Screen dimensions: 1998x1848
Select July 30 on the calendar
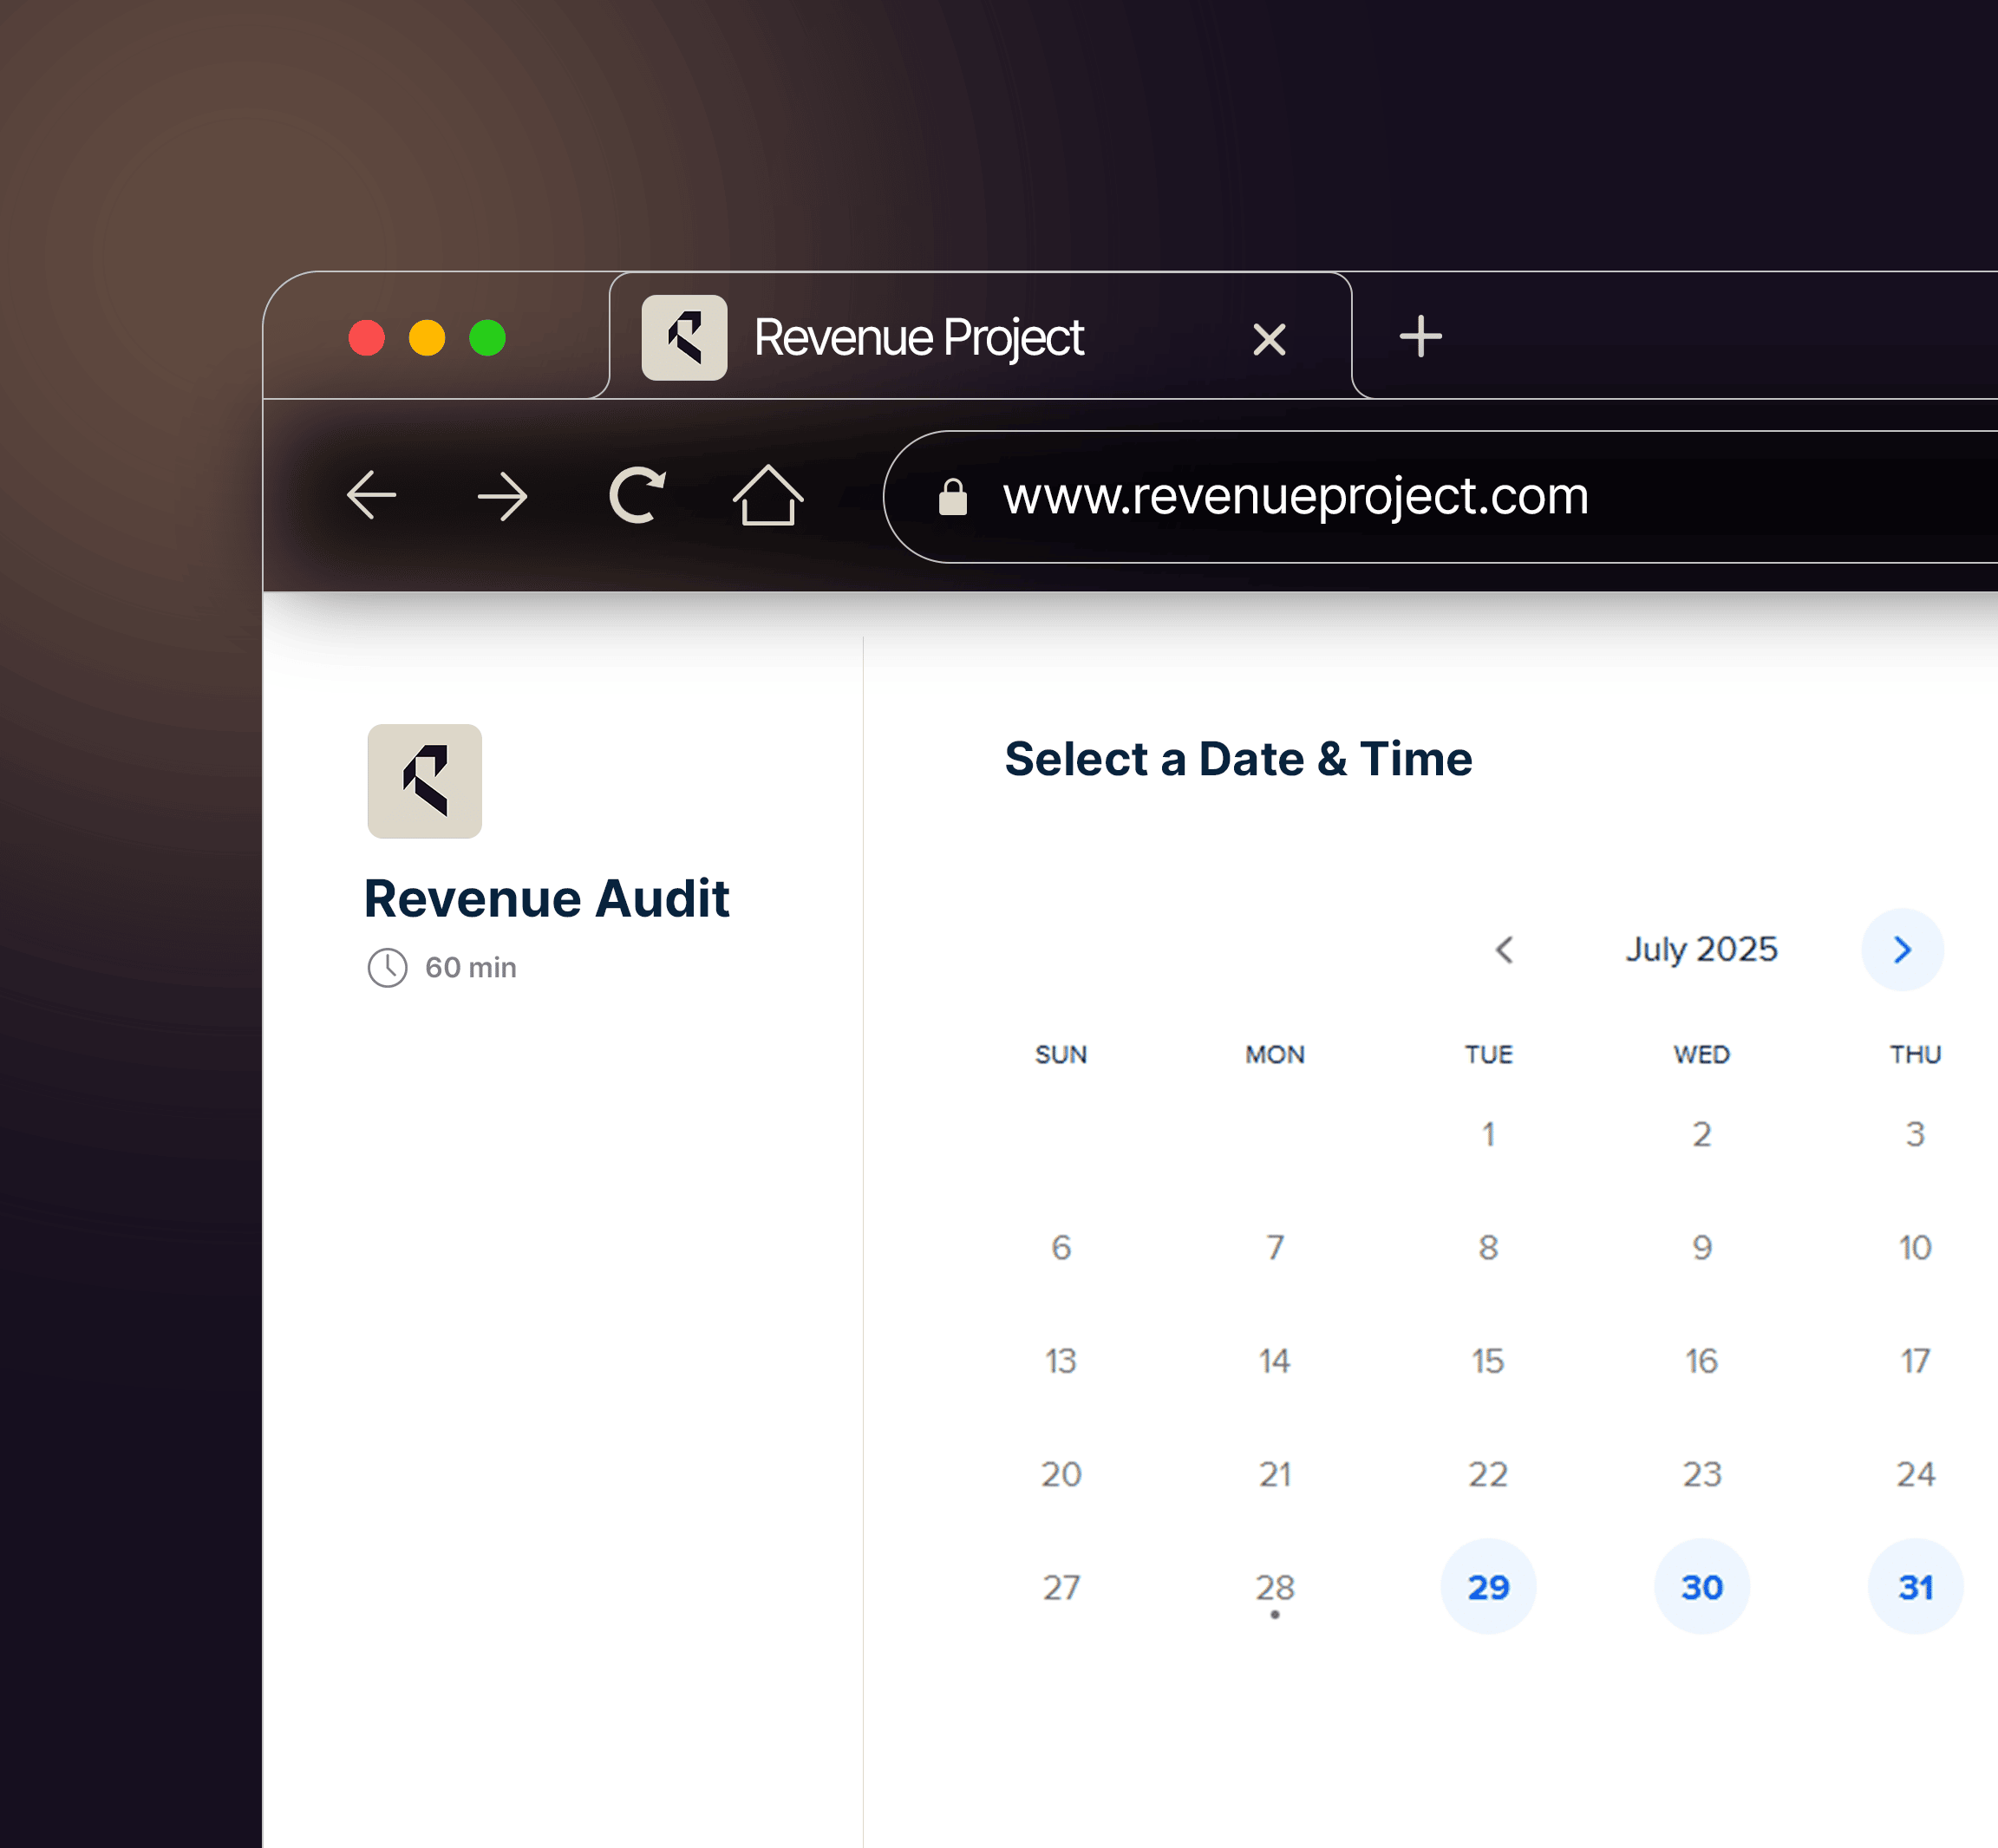pos(1701,1587)
